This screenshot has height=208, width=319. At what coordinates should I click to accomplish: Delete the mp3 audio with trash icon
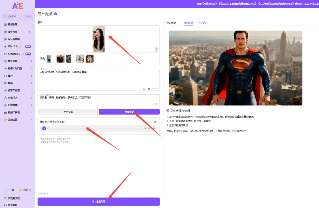pos(155,122)
